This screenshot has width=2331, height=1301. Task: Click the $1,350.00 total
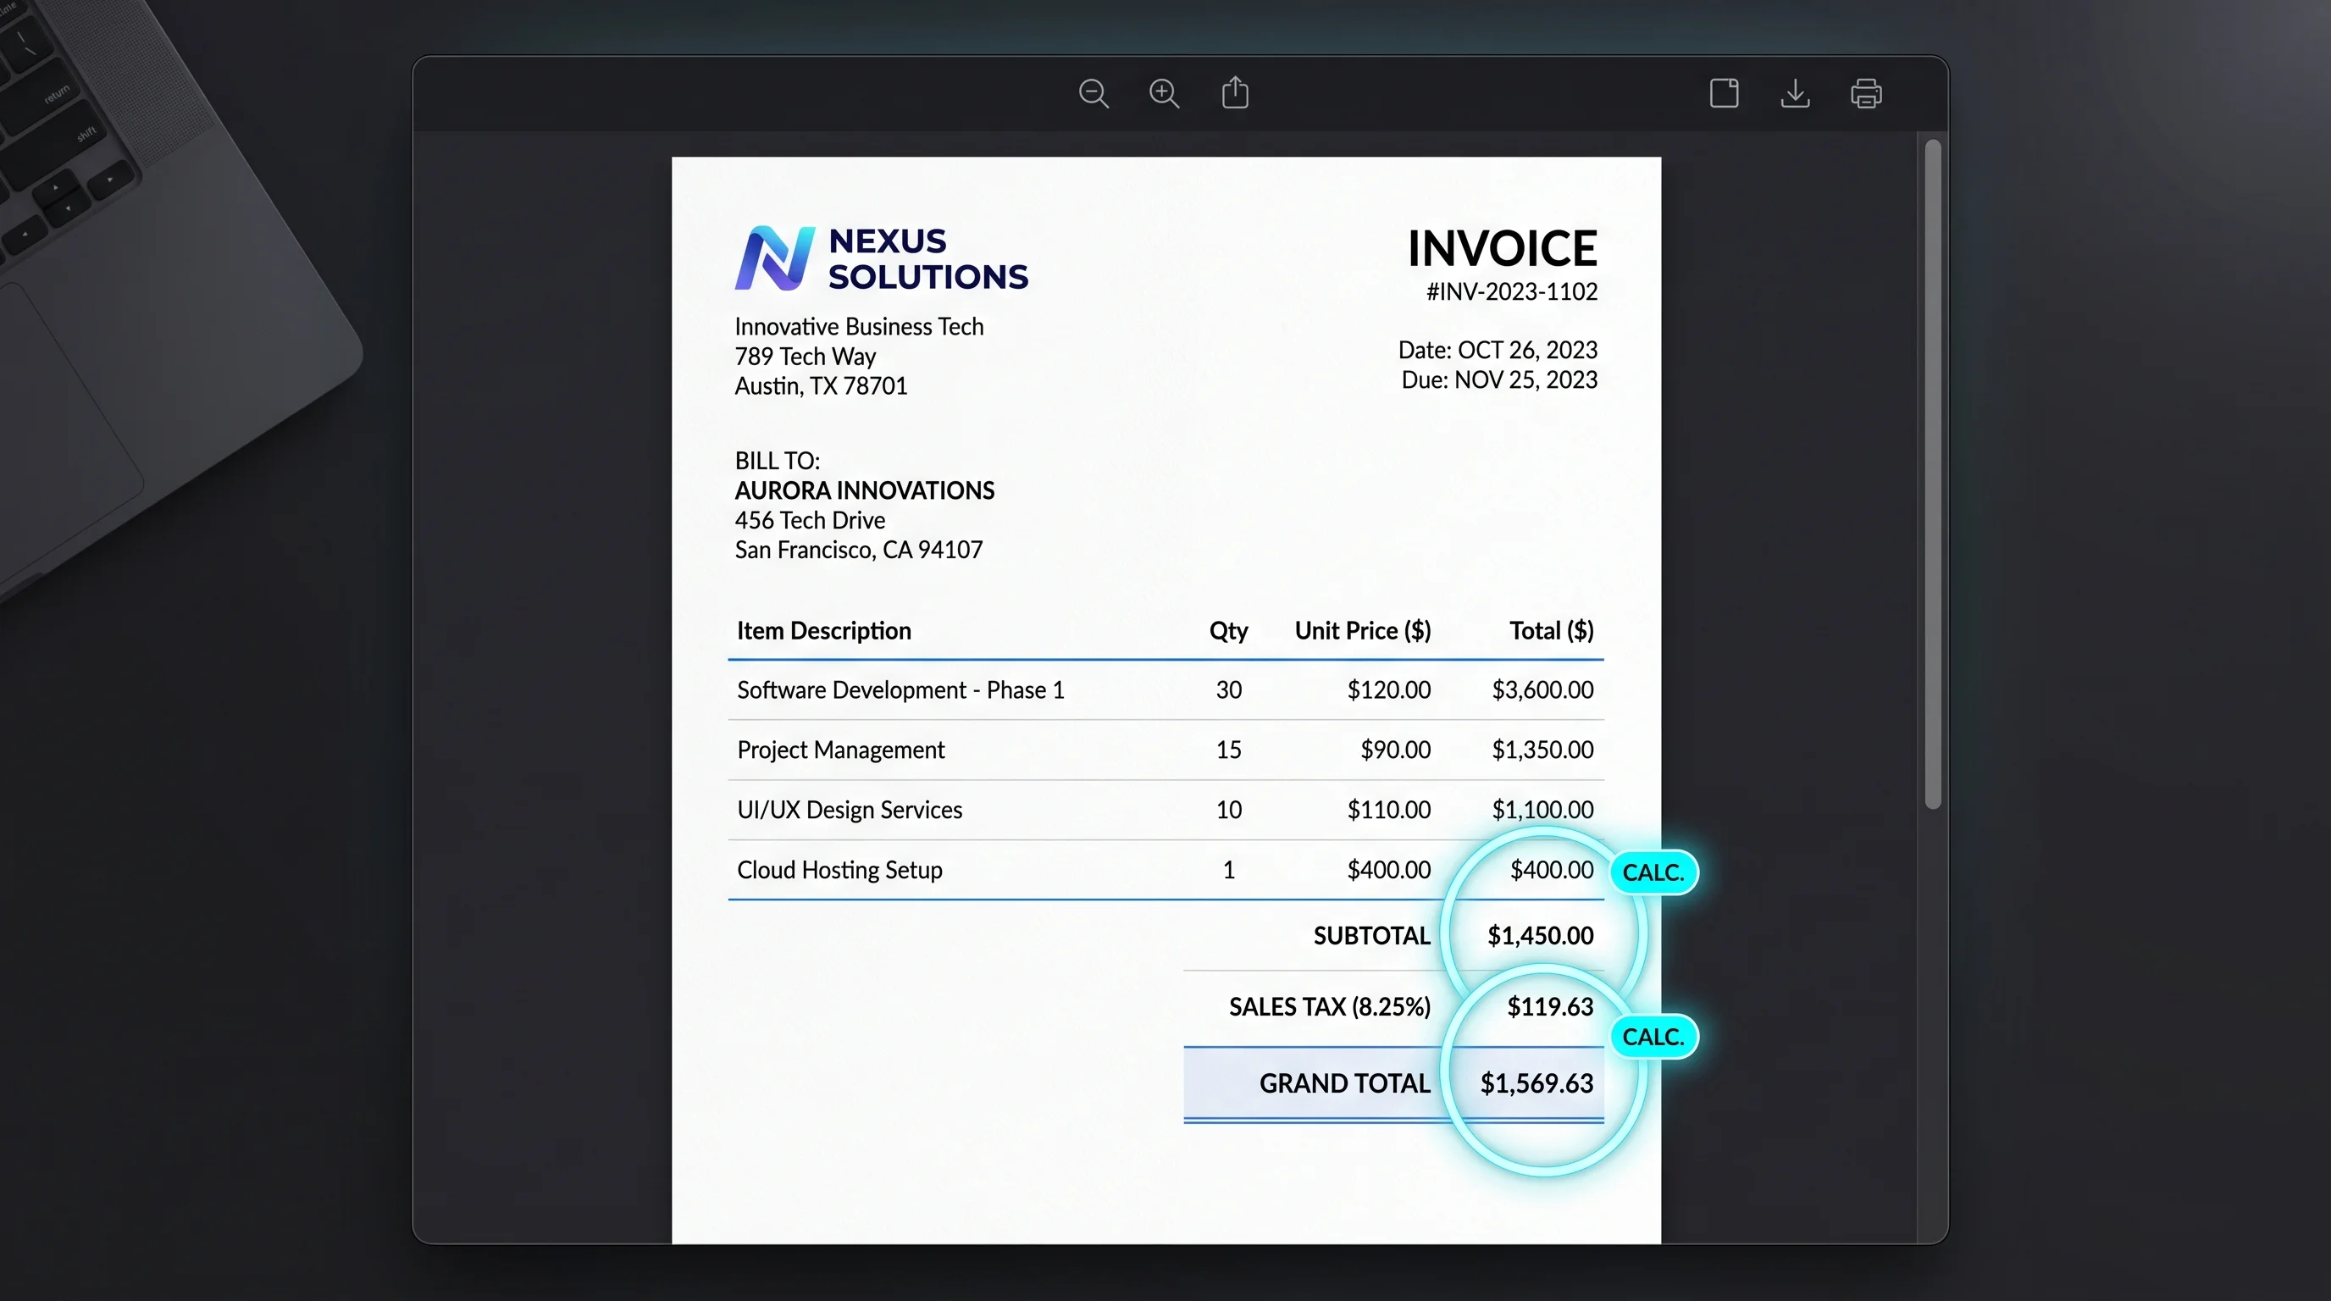pos(1542,750)
